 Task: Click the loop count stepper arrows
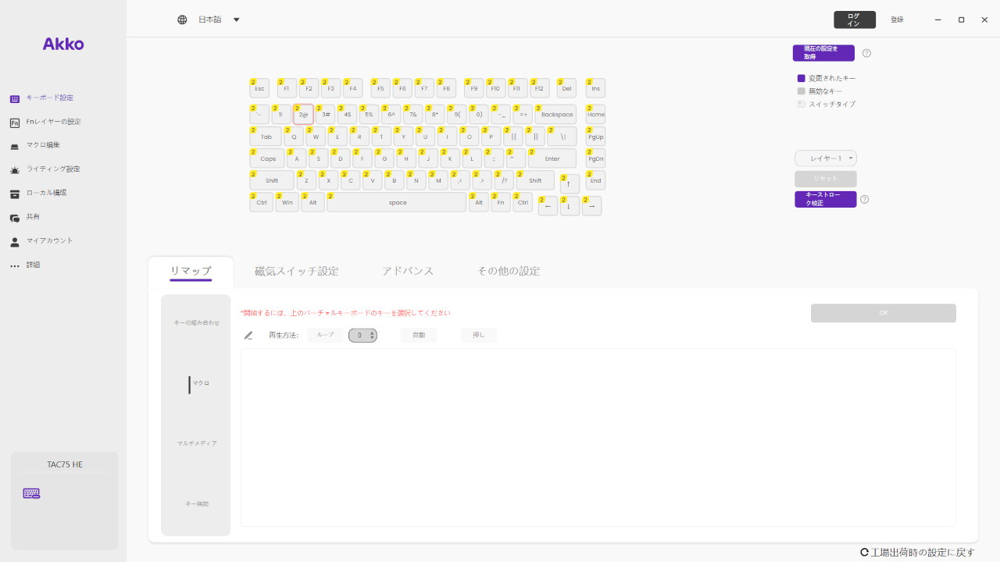373,335
